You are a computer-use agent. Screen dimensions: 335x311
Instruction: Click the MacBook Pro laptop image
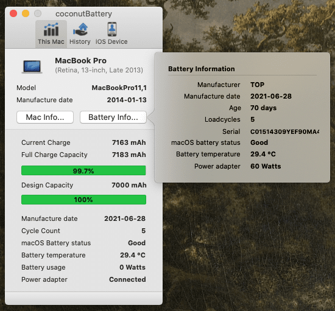click(32, 67)
